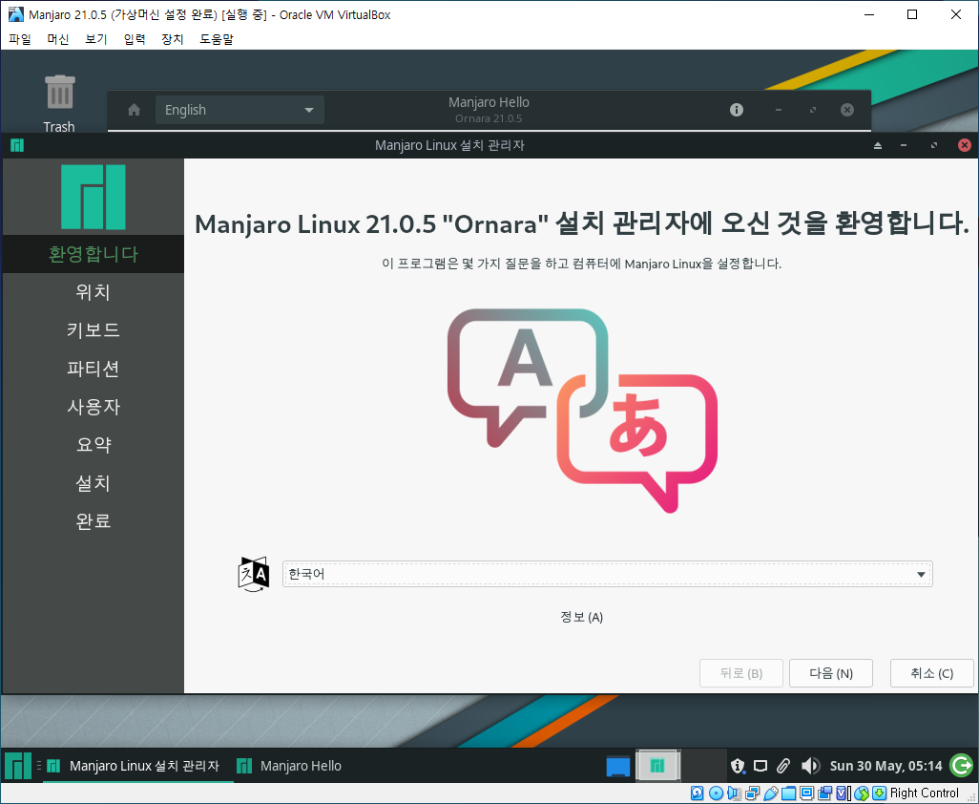Open the 장치 menu
Screen dimensions: 979x804
pos(173,39)
